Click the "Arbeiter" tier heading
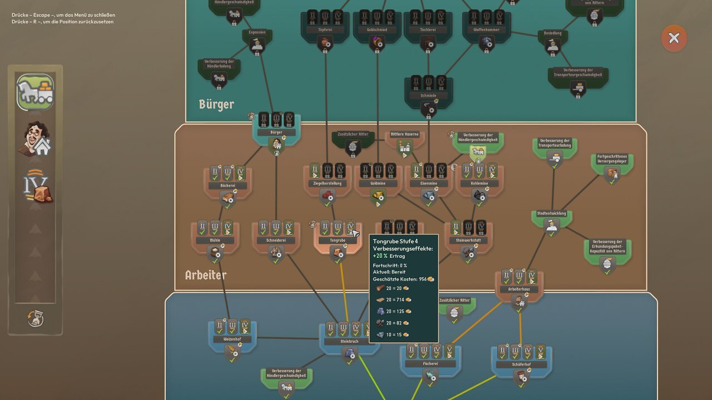The width and height of the screenshot is (712, 400). 206,275
